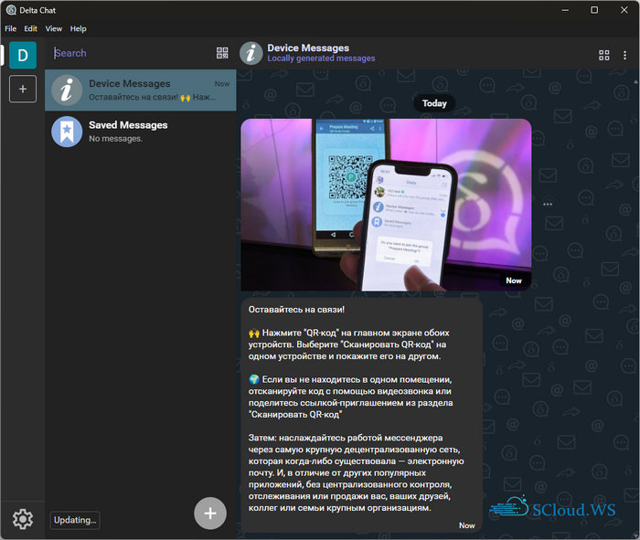Open message options dots beside image

point(548,205)
